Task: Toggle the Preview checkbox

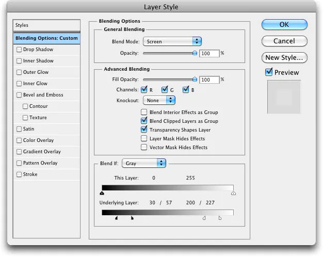Action: (269, 72)
